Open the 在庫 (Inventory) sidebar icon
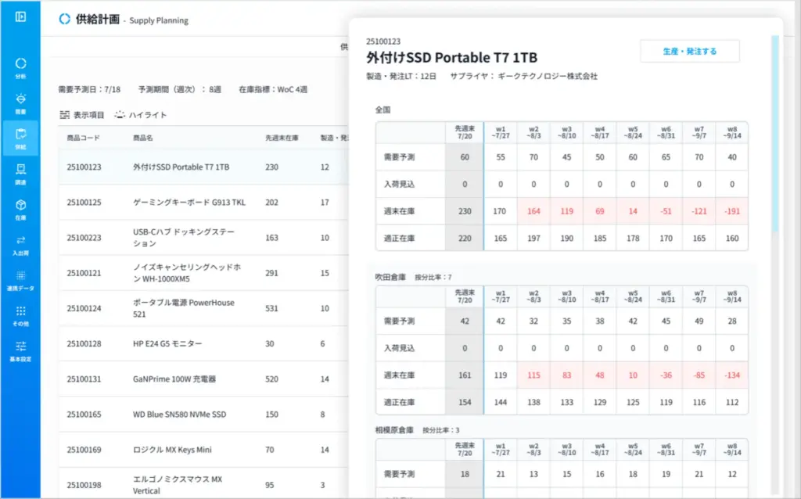Screen dimensions: 801x499 (20, 208)
